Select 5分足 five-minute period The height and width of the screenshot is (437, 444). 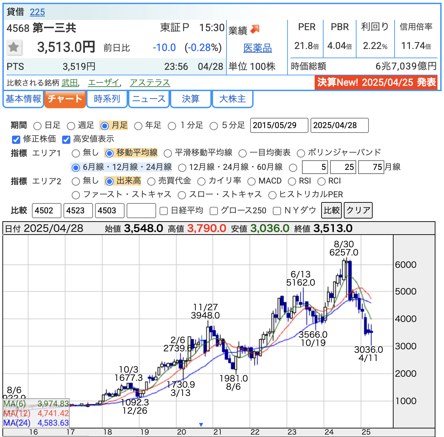coord(214,126)
